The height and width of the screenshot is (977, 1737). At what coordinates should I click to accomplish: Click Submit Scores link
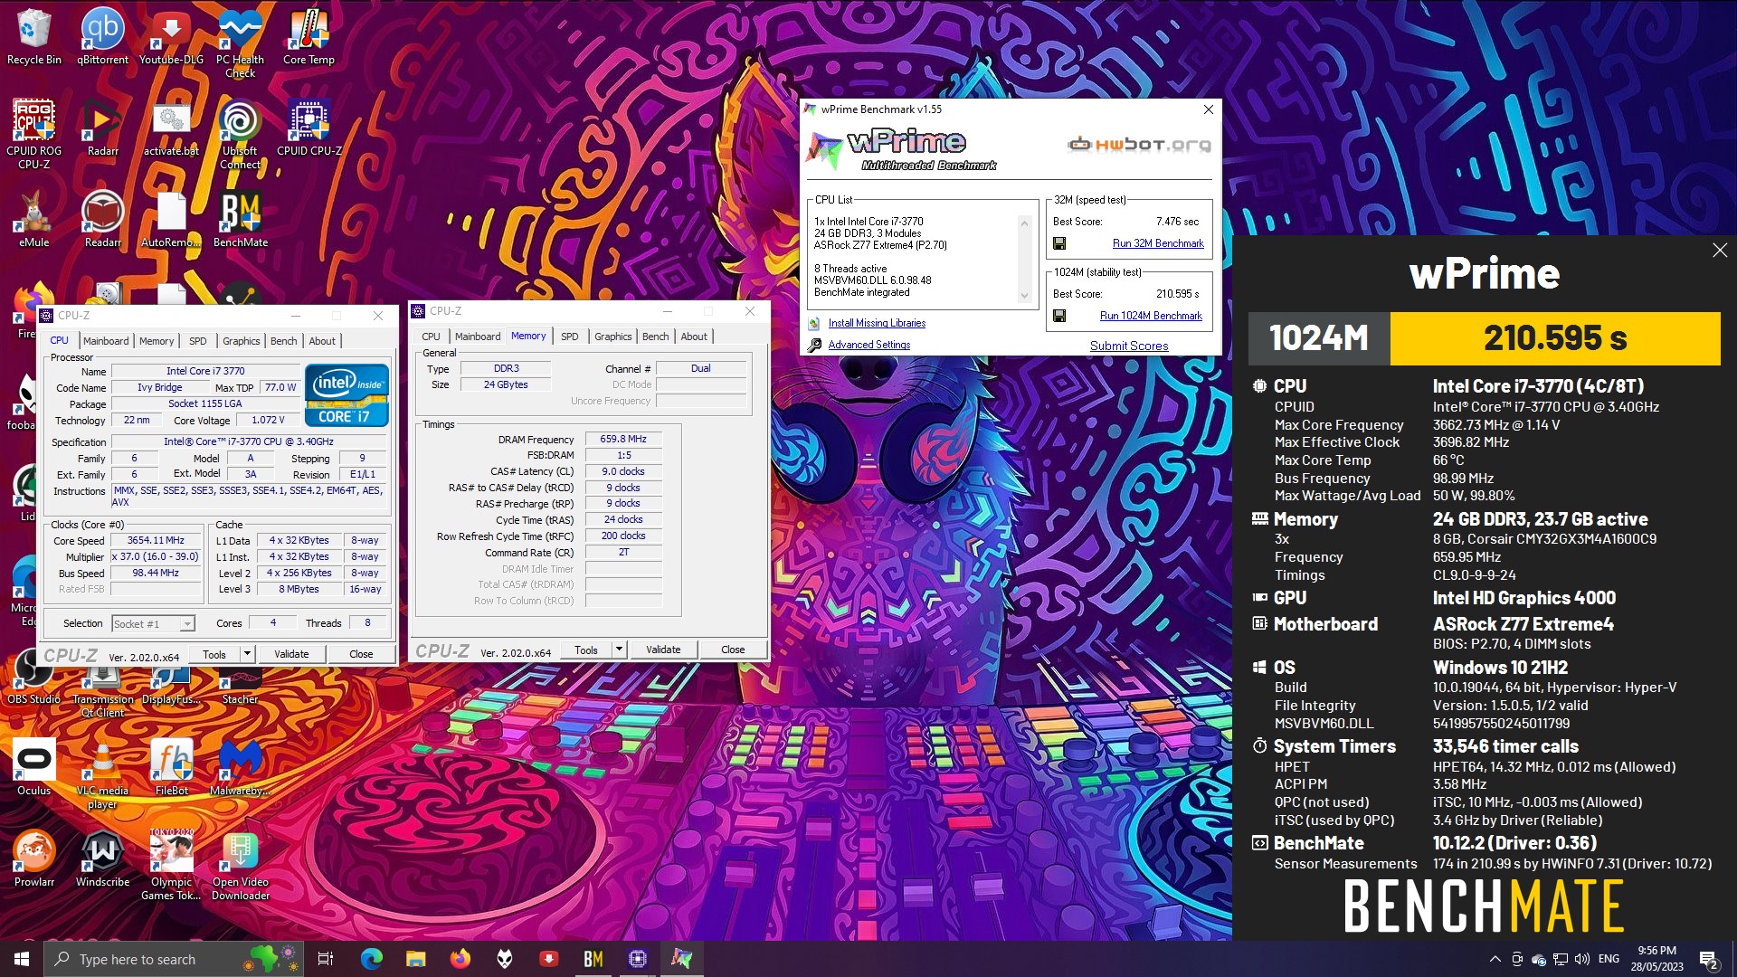tap(1129, 346)
